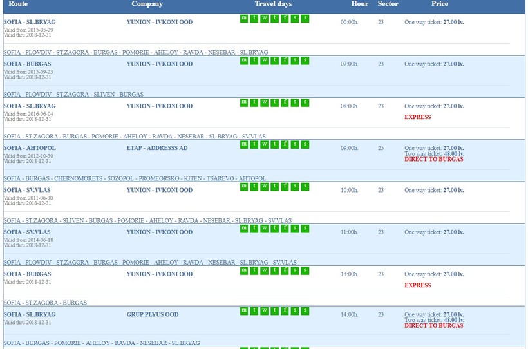
Task: Click Monday icon in the 00:00h row
Action: click(244, 18)
